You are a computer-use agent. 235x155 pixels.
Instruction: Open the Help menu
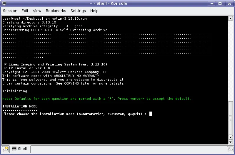click(94, 11)
